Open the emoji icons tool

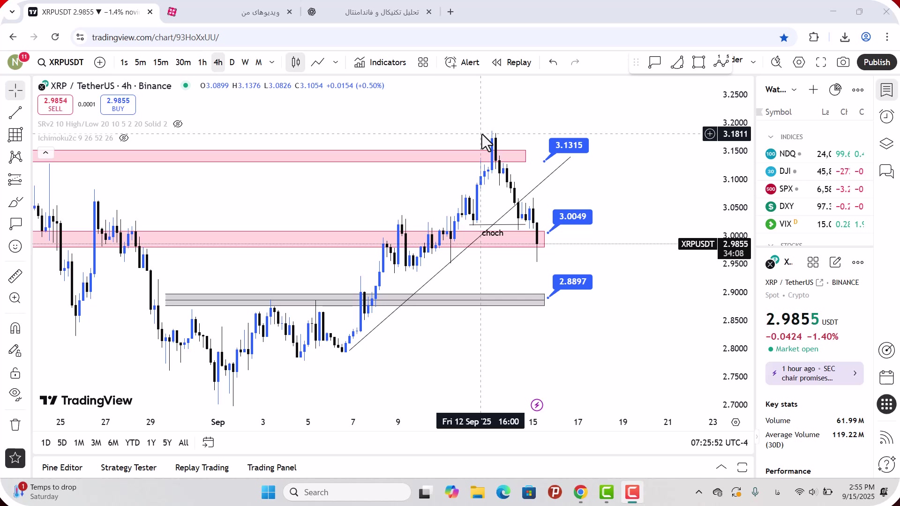pos(15,246)
